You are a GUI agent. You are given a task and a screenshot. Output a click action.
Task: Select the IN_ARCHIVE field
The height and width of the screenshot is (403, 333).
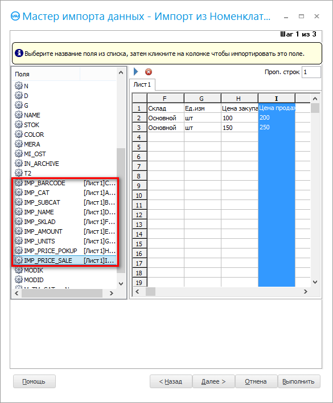click(64, 164)
